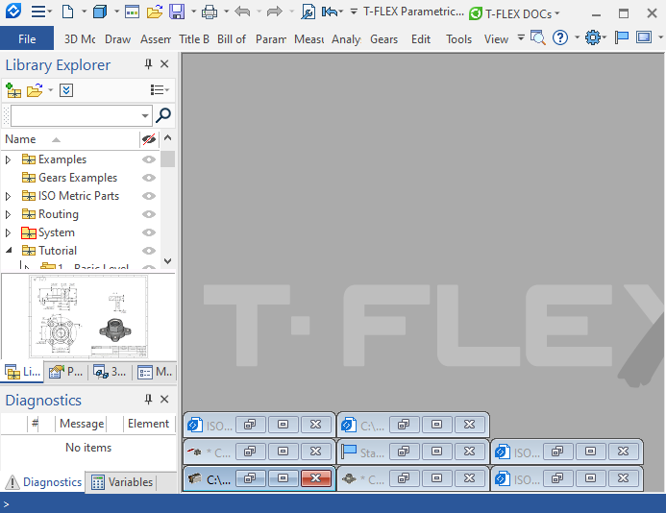
Task: Click the library list scrollbar up arrow
Action: pyautogui.click(x=168, y=138)
